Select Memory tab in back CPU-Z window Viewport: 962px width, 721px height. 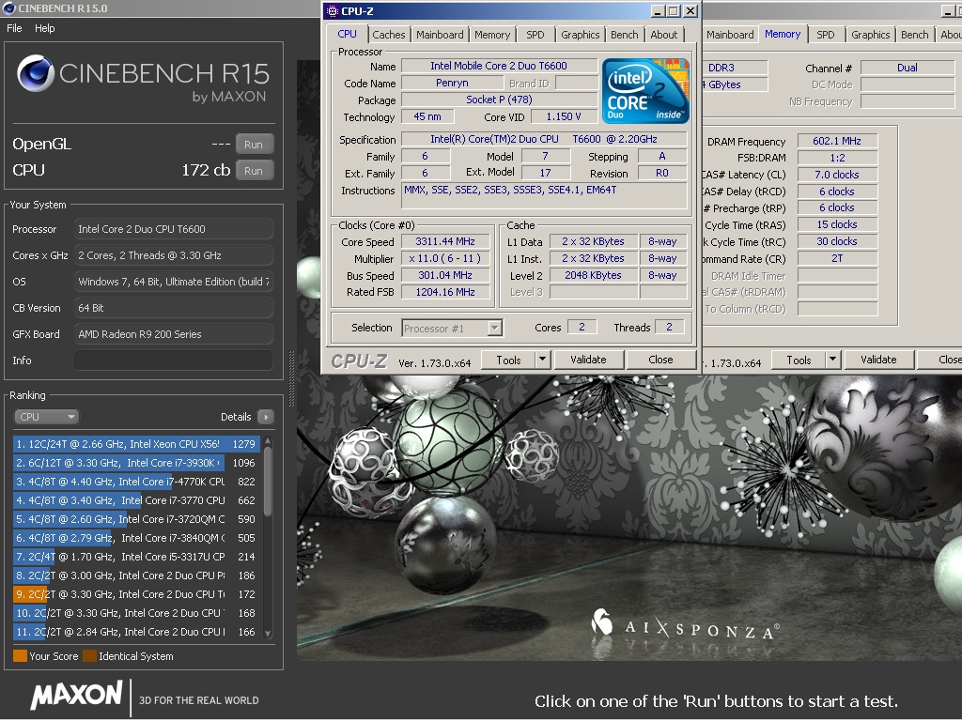click(x=783, y=35)
